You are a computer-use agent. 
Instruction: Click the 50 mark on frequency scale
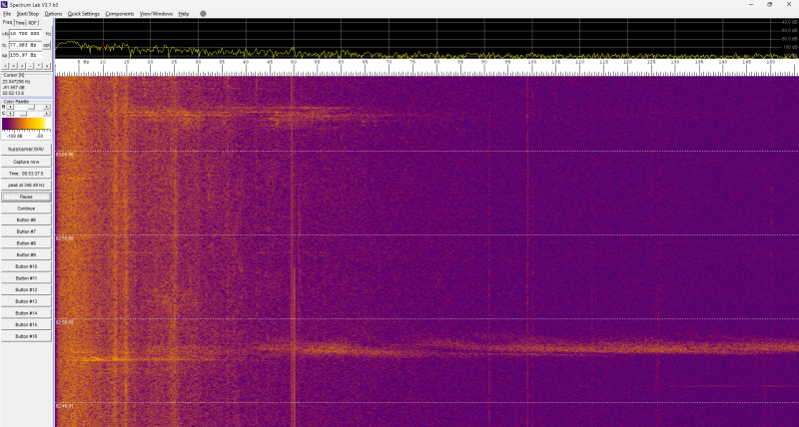pos(294,62)
